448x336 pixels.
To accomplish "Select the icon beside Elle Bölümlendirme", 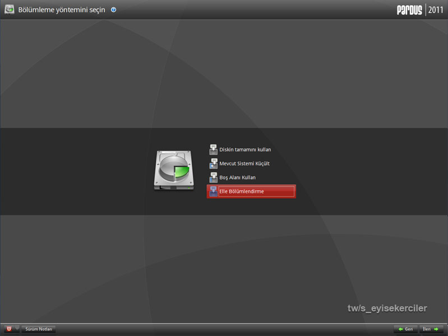I will point(214,192).
